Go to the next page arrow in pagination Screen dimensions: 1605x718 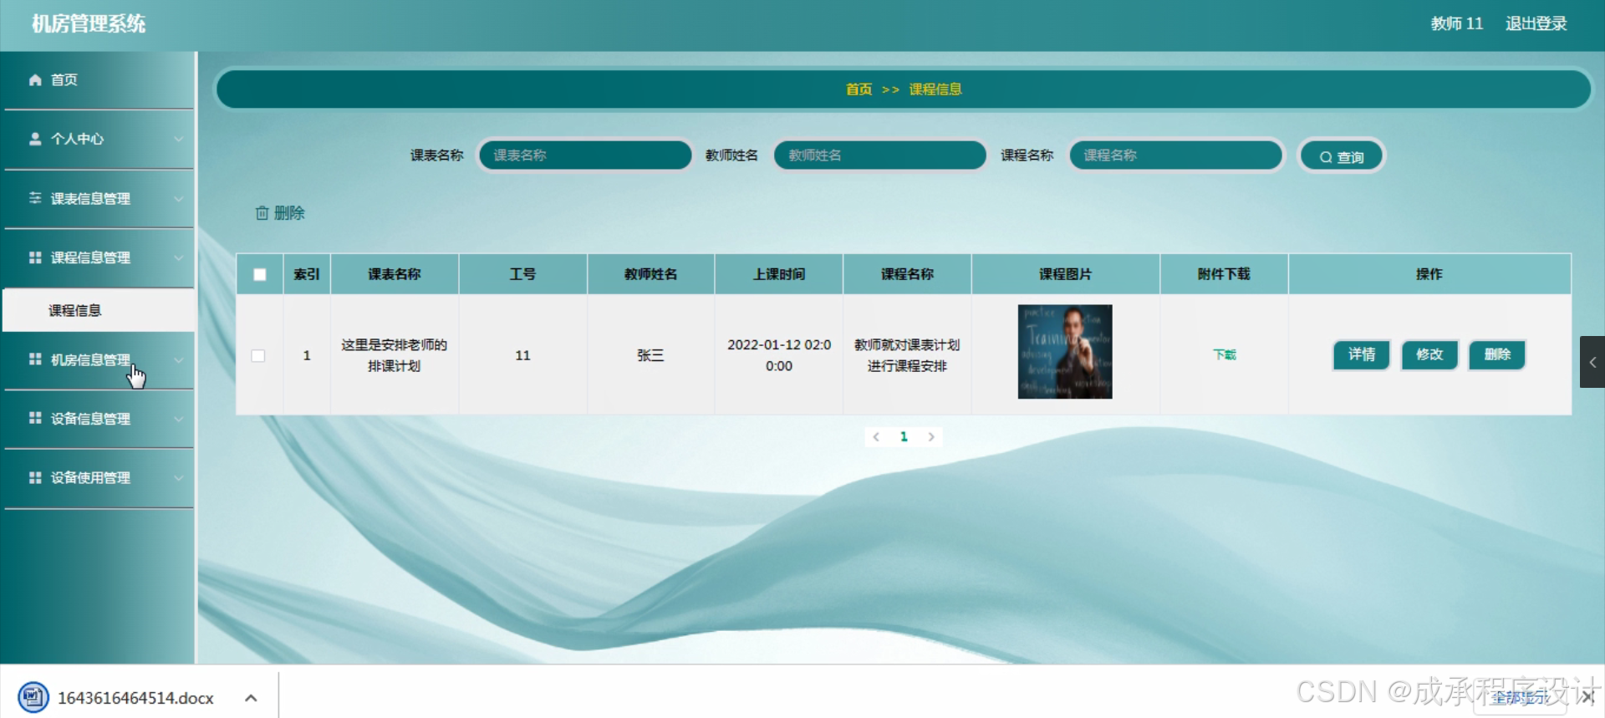931,436
